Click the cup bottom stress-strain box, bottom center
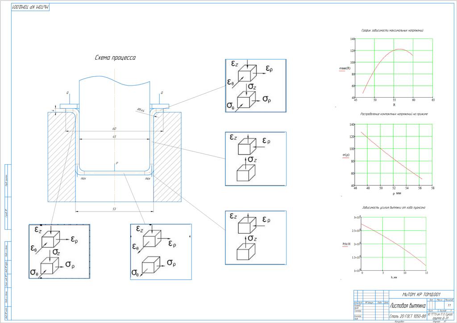 pos(161,252)
